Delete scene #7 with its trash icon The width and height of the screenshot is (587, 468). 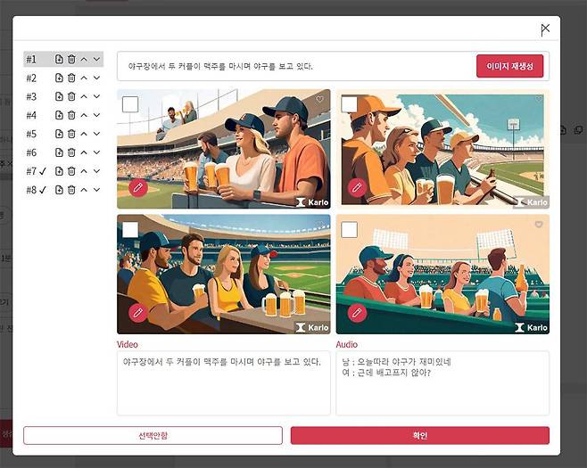[x=71, y=171]
